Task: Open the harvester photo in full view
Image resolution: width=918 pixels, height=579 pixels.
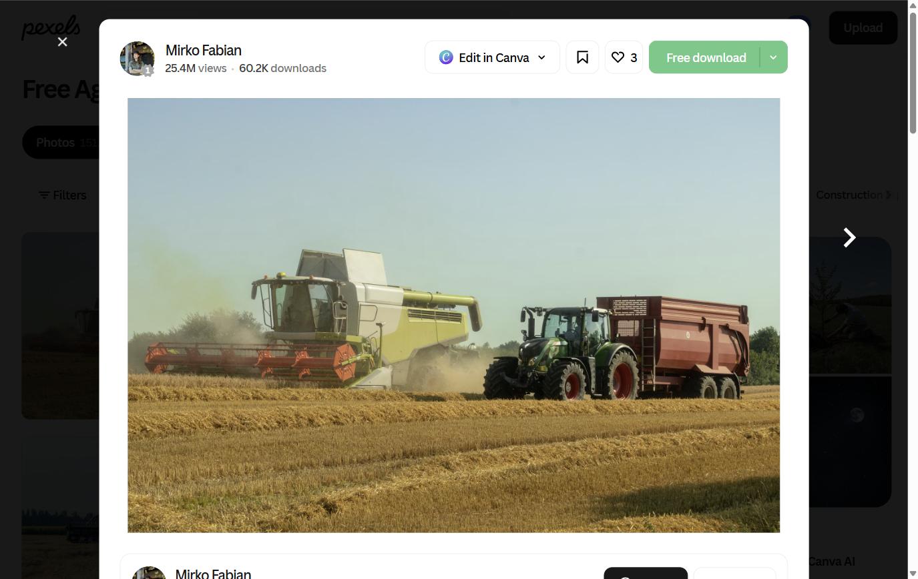Action: point(453,315)
